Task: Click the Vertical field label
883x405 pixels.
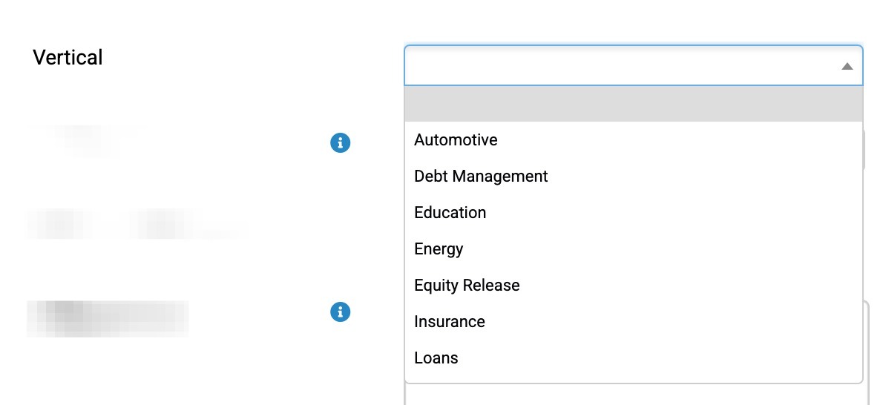Action: tap(68, 57)
